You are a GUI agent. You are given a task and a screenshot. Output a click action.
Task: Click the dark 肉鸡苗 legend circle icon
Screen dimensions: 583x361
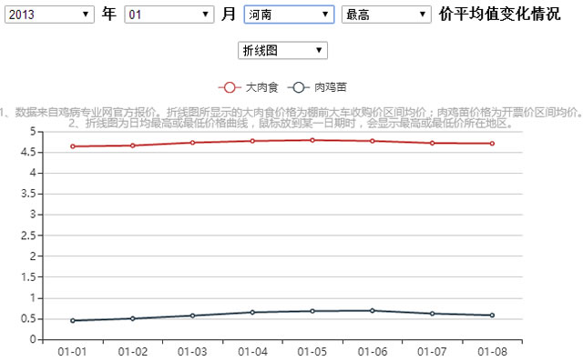coord(298,87)
